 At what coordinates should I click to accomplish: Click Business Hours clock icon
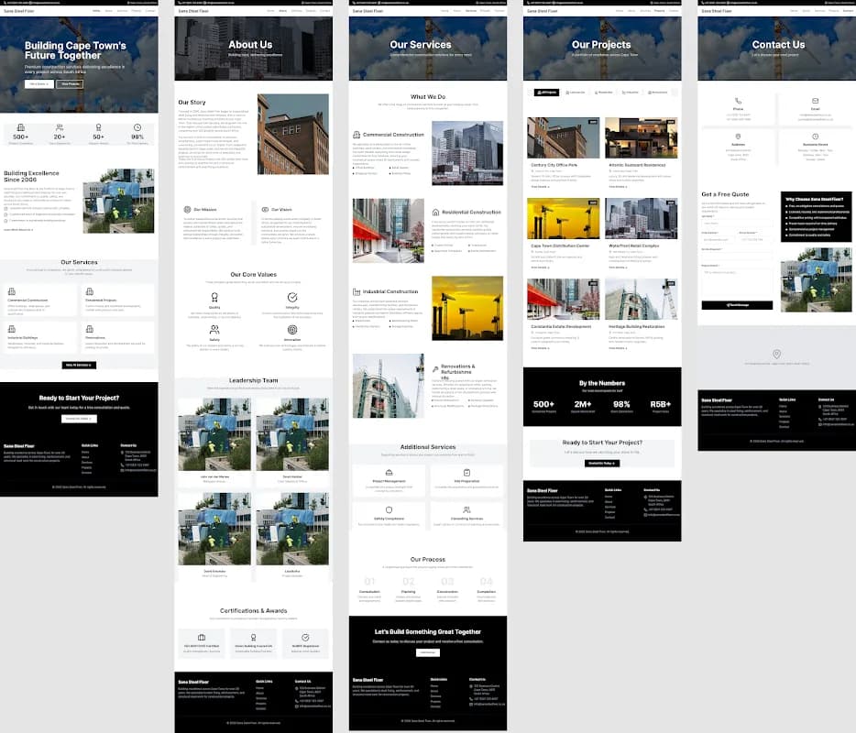815,137
